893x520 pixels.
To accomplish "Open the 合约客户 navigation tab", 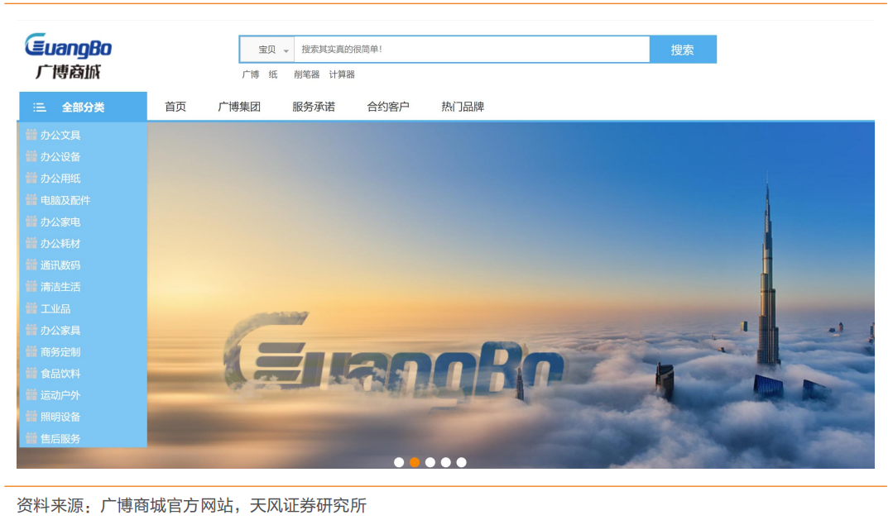I will 388,107.
